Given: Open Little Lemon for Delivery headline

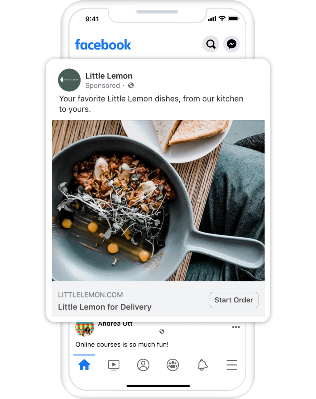Looking at the screenshot, I should click(x=105, y=307).
